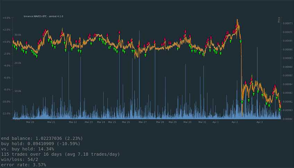The width and height of the screenshot is (294, 168).
Task: Click the 30.0k volume axis label
Action: click(x=18, y=35)
